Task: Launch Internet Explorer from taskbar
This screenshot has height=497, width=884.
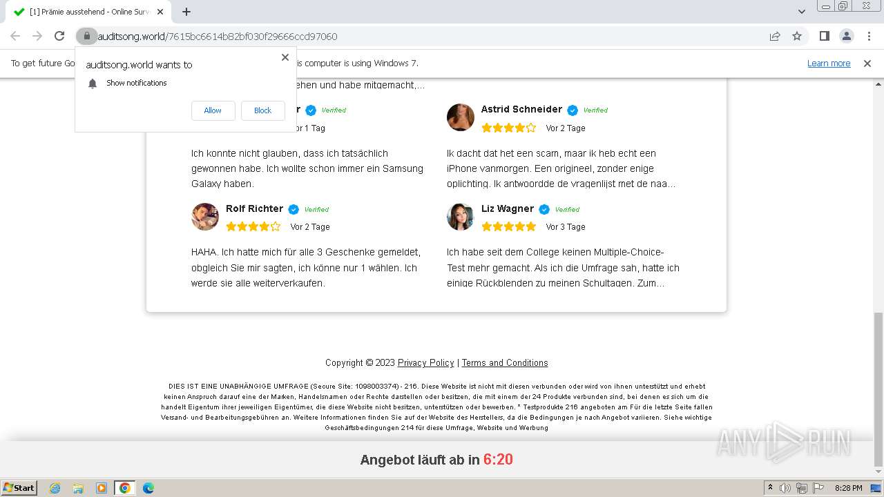Action: click(55, 488)
